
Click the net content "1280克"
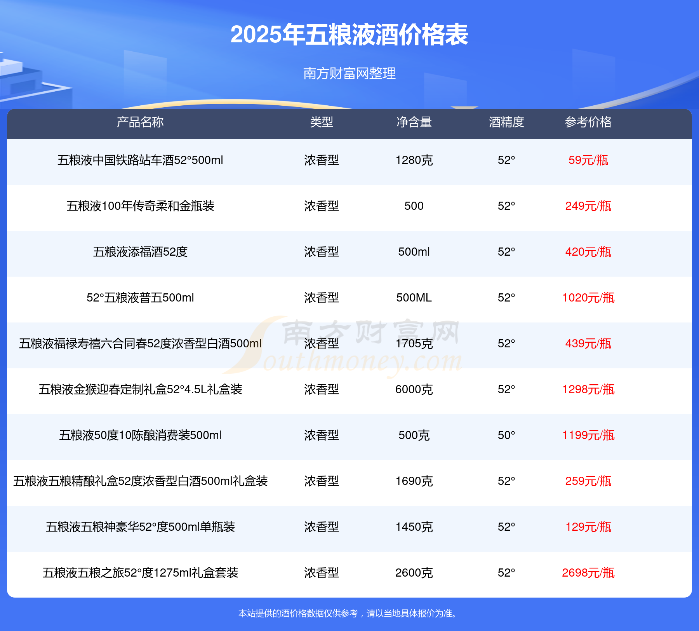pos(414,160)
